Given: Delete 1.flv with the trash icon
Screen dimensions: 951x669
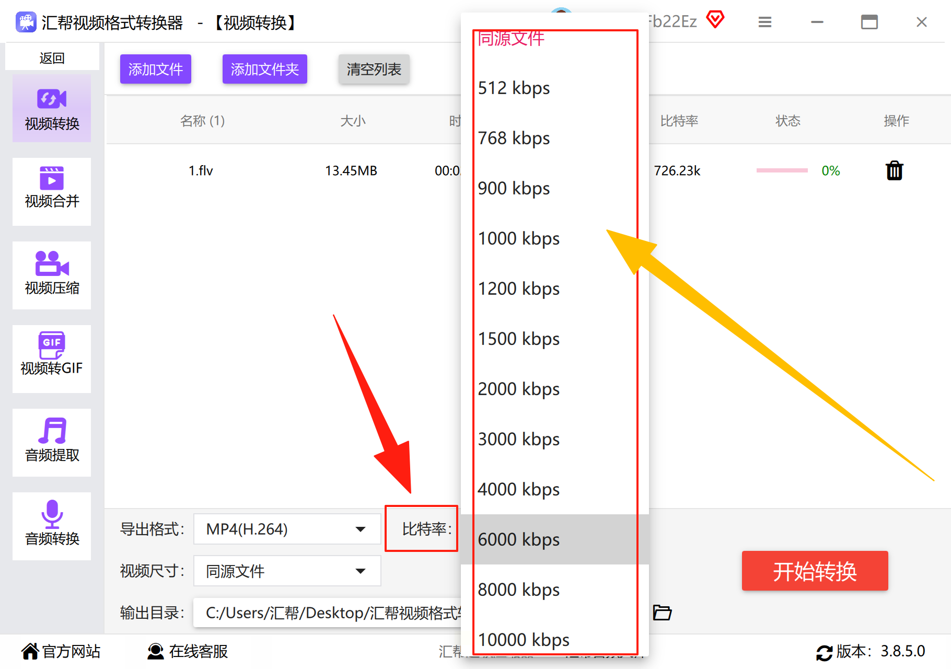Looking at the screenshot, I should 894,170.
